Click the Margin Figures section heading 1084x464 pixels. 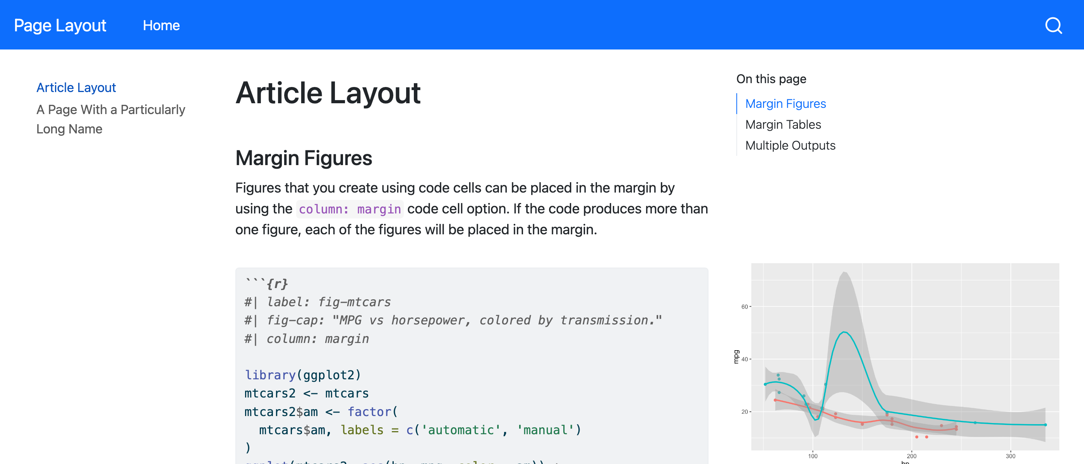click(304, 159)
